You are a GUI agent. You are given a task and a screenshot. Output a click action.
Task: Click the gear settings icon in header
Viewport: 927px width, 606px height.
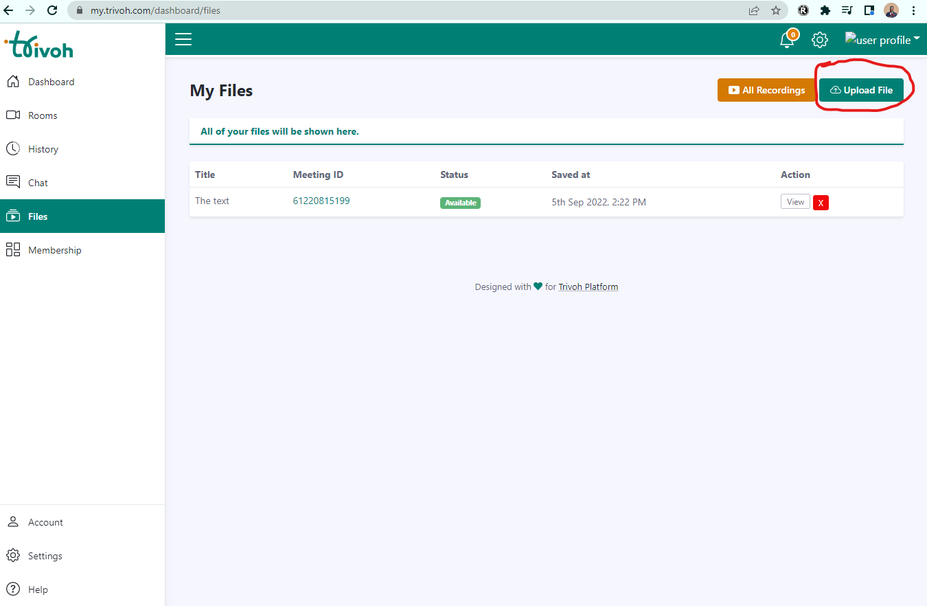pos(819,40)
